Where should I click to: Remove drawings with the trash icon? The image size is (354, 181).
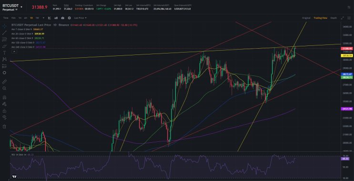[4, 127]
